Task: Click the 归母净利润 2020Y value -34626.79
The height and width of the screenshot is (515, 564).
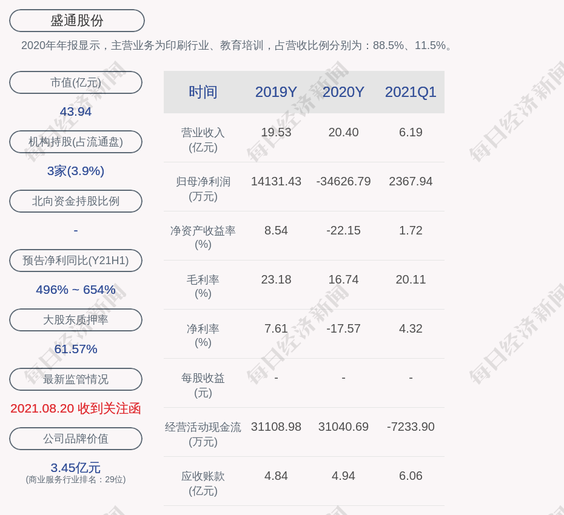Action: pyautogui.click(x=343, y=181)
